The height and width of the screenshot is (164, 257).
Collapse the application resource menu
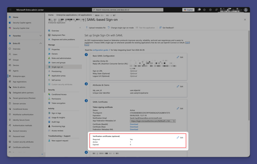coord(80,28)
